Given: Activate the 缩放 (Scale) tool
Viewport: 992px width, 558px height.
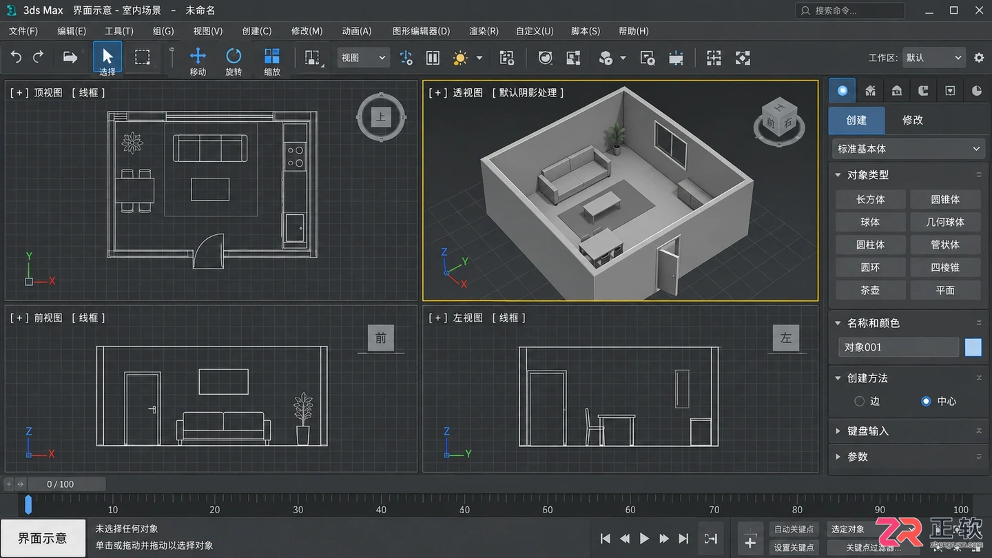Looking at the screenshot, I should (272, 61).
